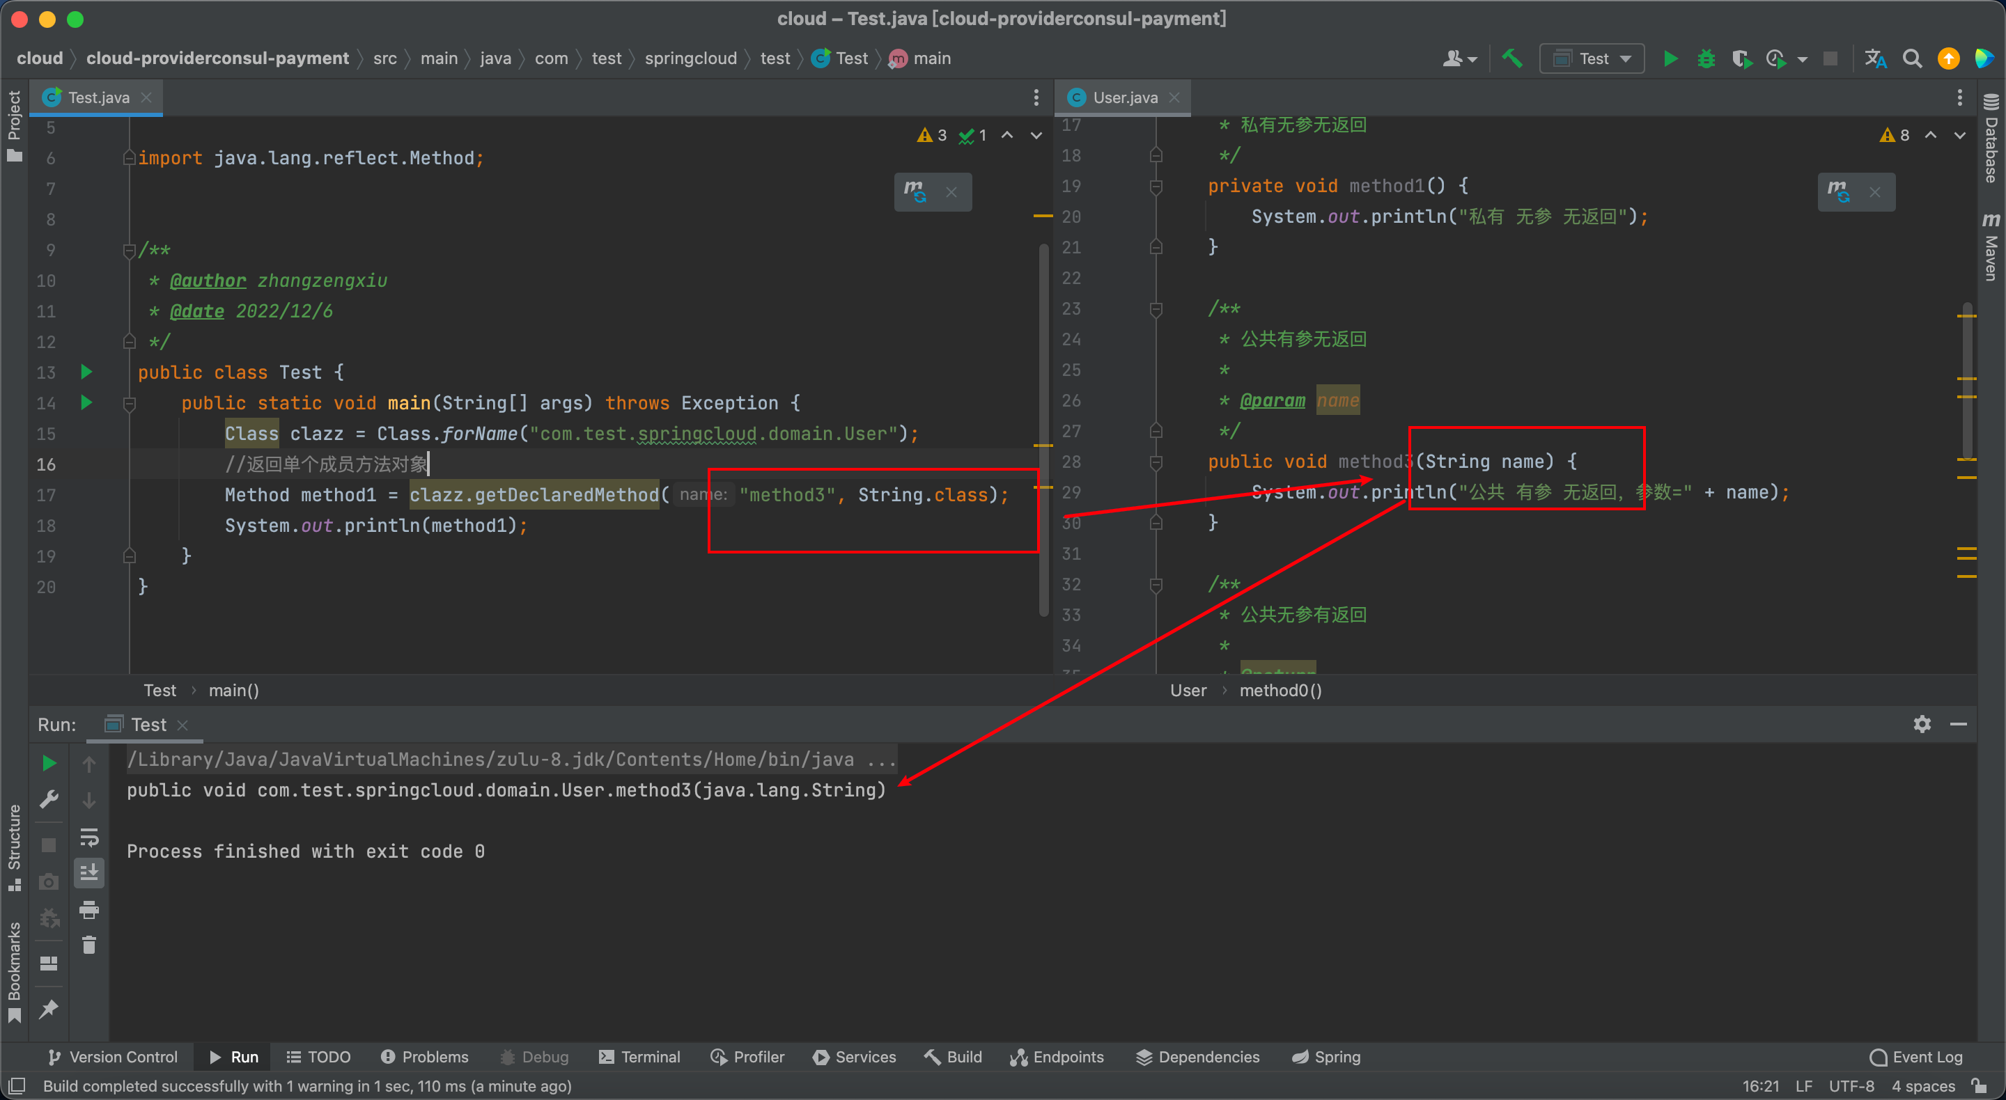
Task: Click the 3 warnings indicator in Test.java
Action: point(931,134)
